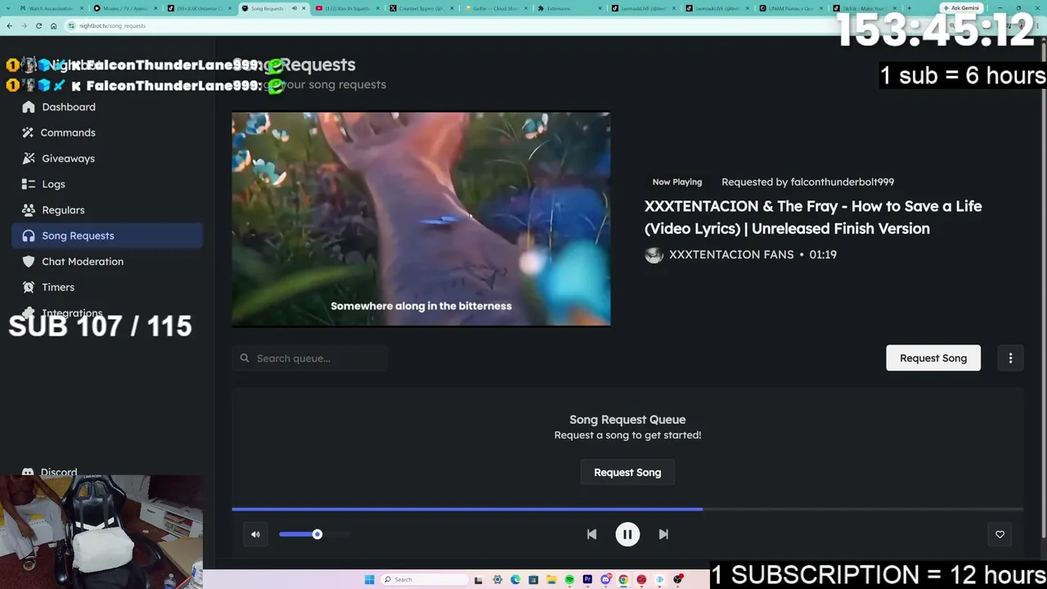
Task: Click the browser back arrow
Action: [x=9, y=25]
